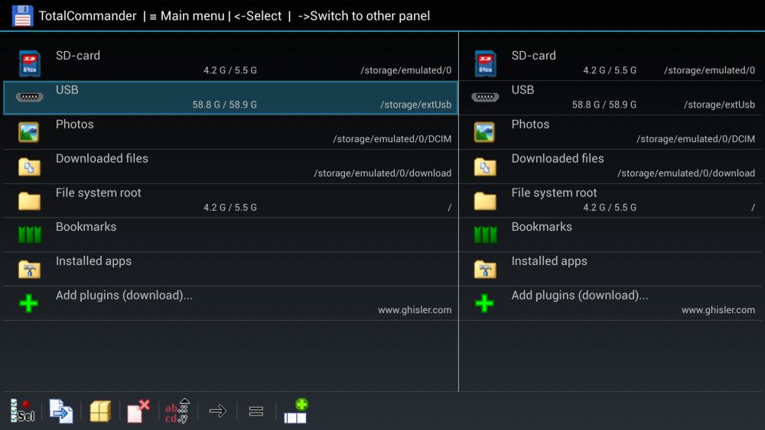
Task: Click the green Bookmarks icon in left panel
Action: [x=29, y=234]
